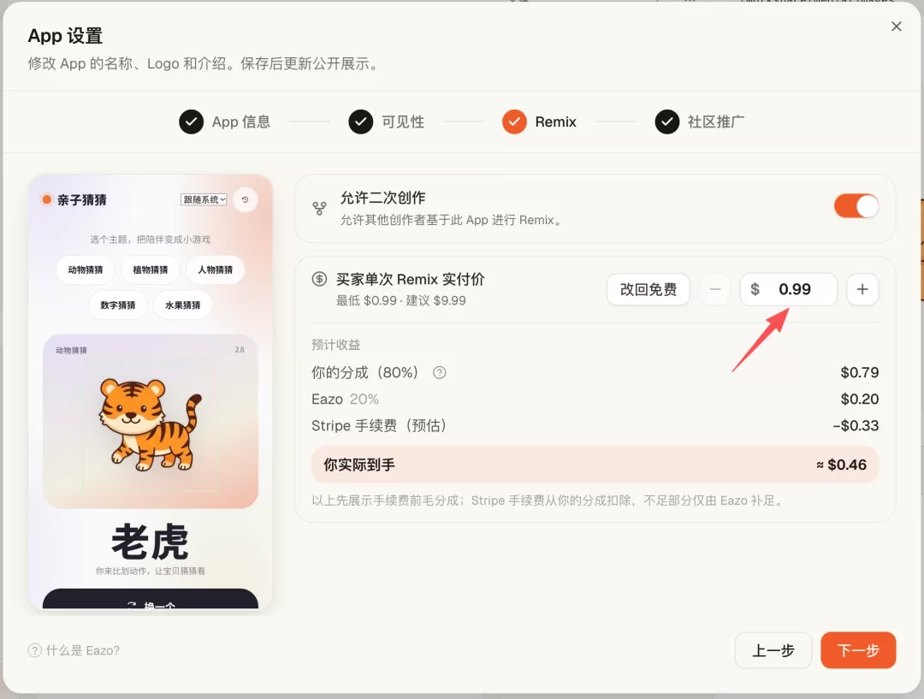
Task: Click the 预计收益 heading
Action: tap(336, 345)
